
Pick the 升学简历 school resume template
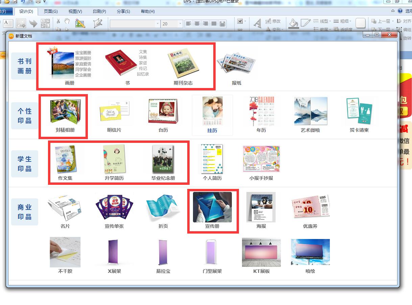tap(114, 163)
